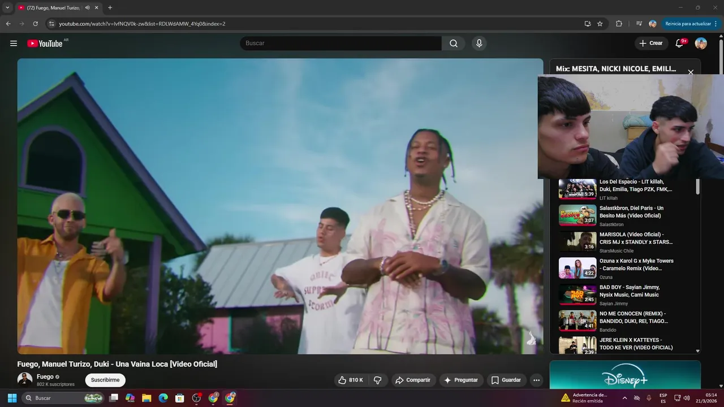
Task: Start voice search with the microphone
Action: click(x=479, y=44)
